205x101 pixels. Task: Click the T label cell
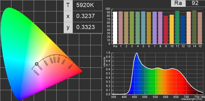click(68, 5)
